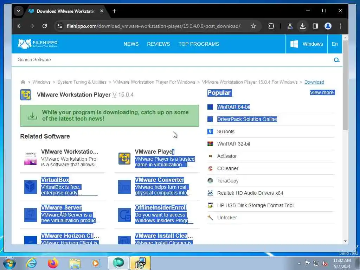
Task: Launch Firefox from the taskbar
Action: pos(53,263)
